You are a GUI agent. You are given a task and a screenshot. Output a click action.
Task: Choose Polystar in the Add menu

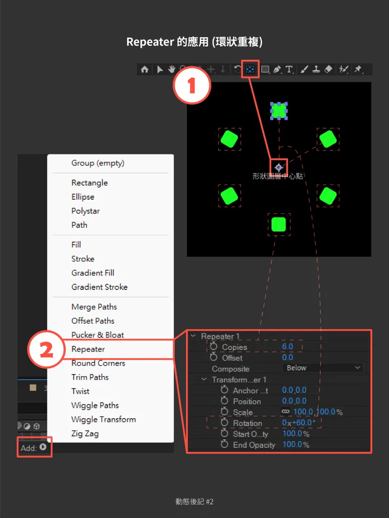[86, 211]
